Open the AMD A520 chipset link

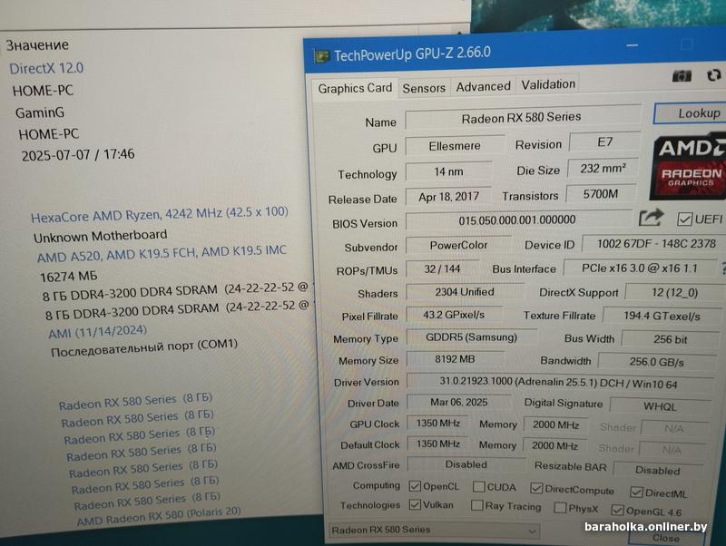[x=162, y=254]
